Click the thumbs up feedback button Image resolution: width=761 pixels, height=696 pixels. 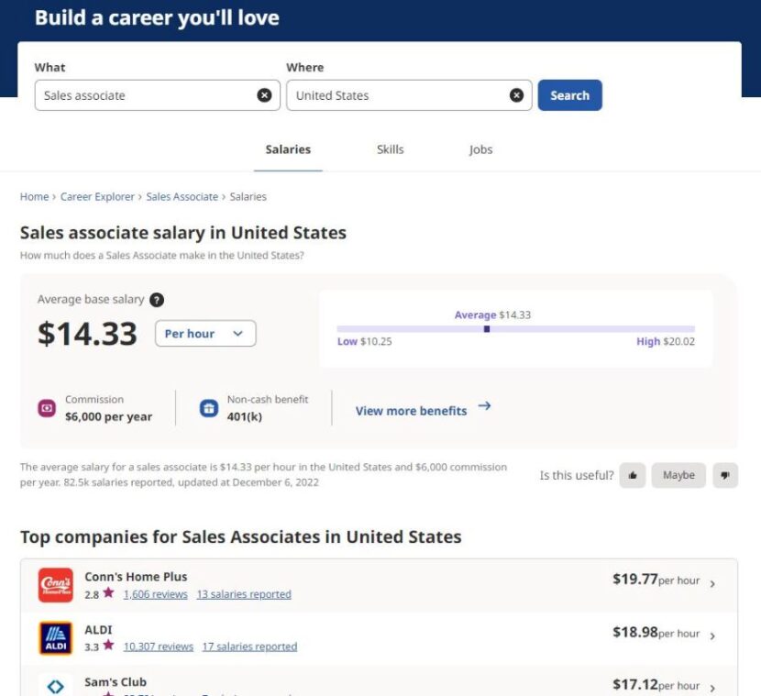pyautogui.click(x=632, y=475)
